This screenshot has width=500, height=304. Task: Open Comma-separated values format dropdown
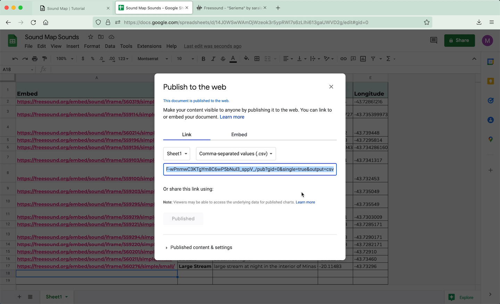point(236,154)
